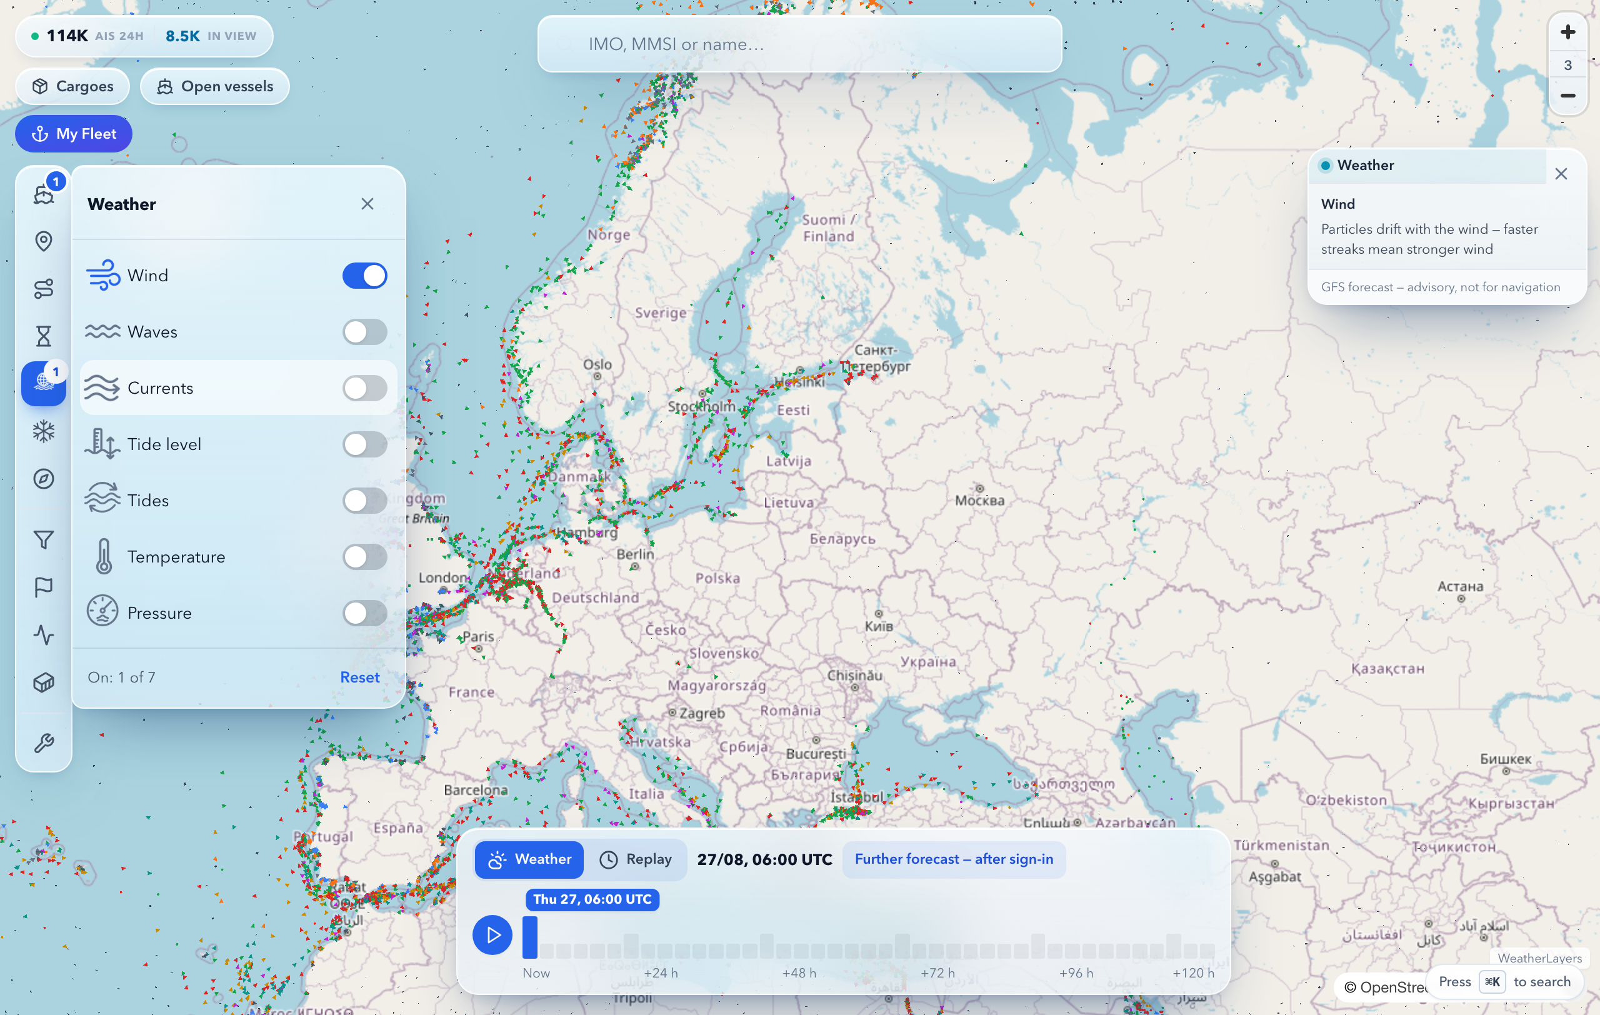Screen dimensions: 1600x1015
Task: Zoom out the map with minus
Action: click(x=1568, y=96)
